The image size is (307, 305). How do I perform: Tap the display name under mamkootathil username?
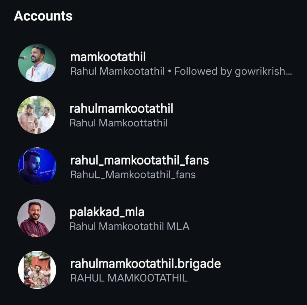point(117,71)
